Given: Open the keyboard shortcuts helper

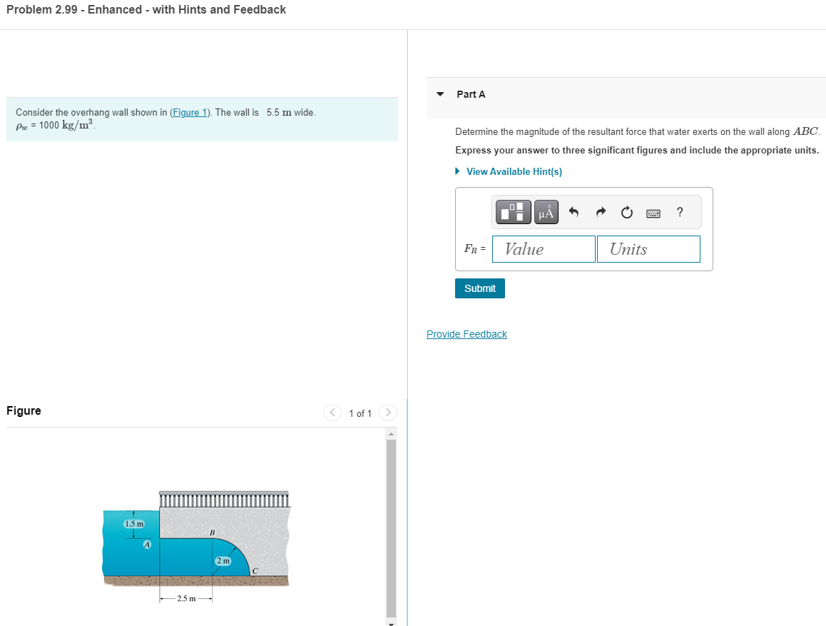Looking at the screenshot, I should (x=653, y=212).
